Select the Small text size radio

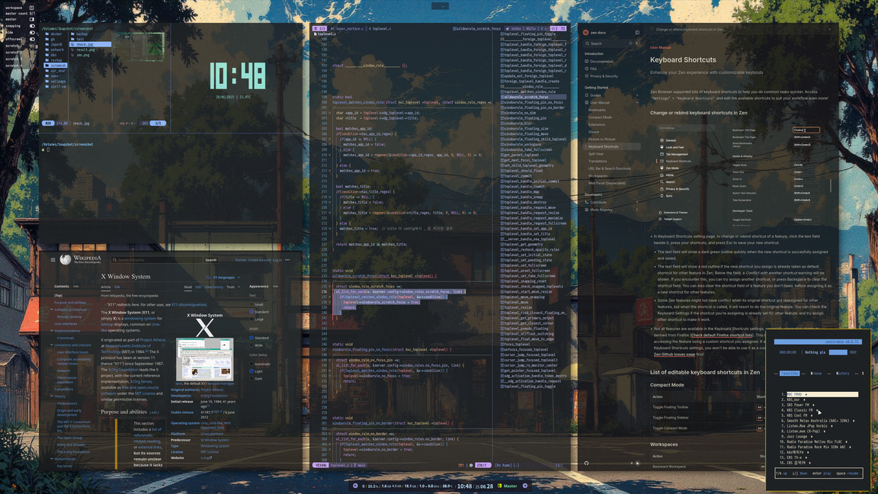[x=252, y=305]
